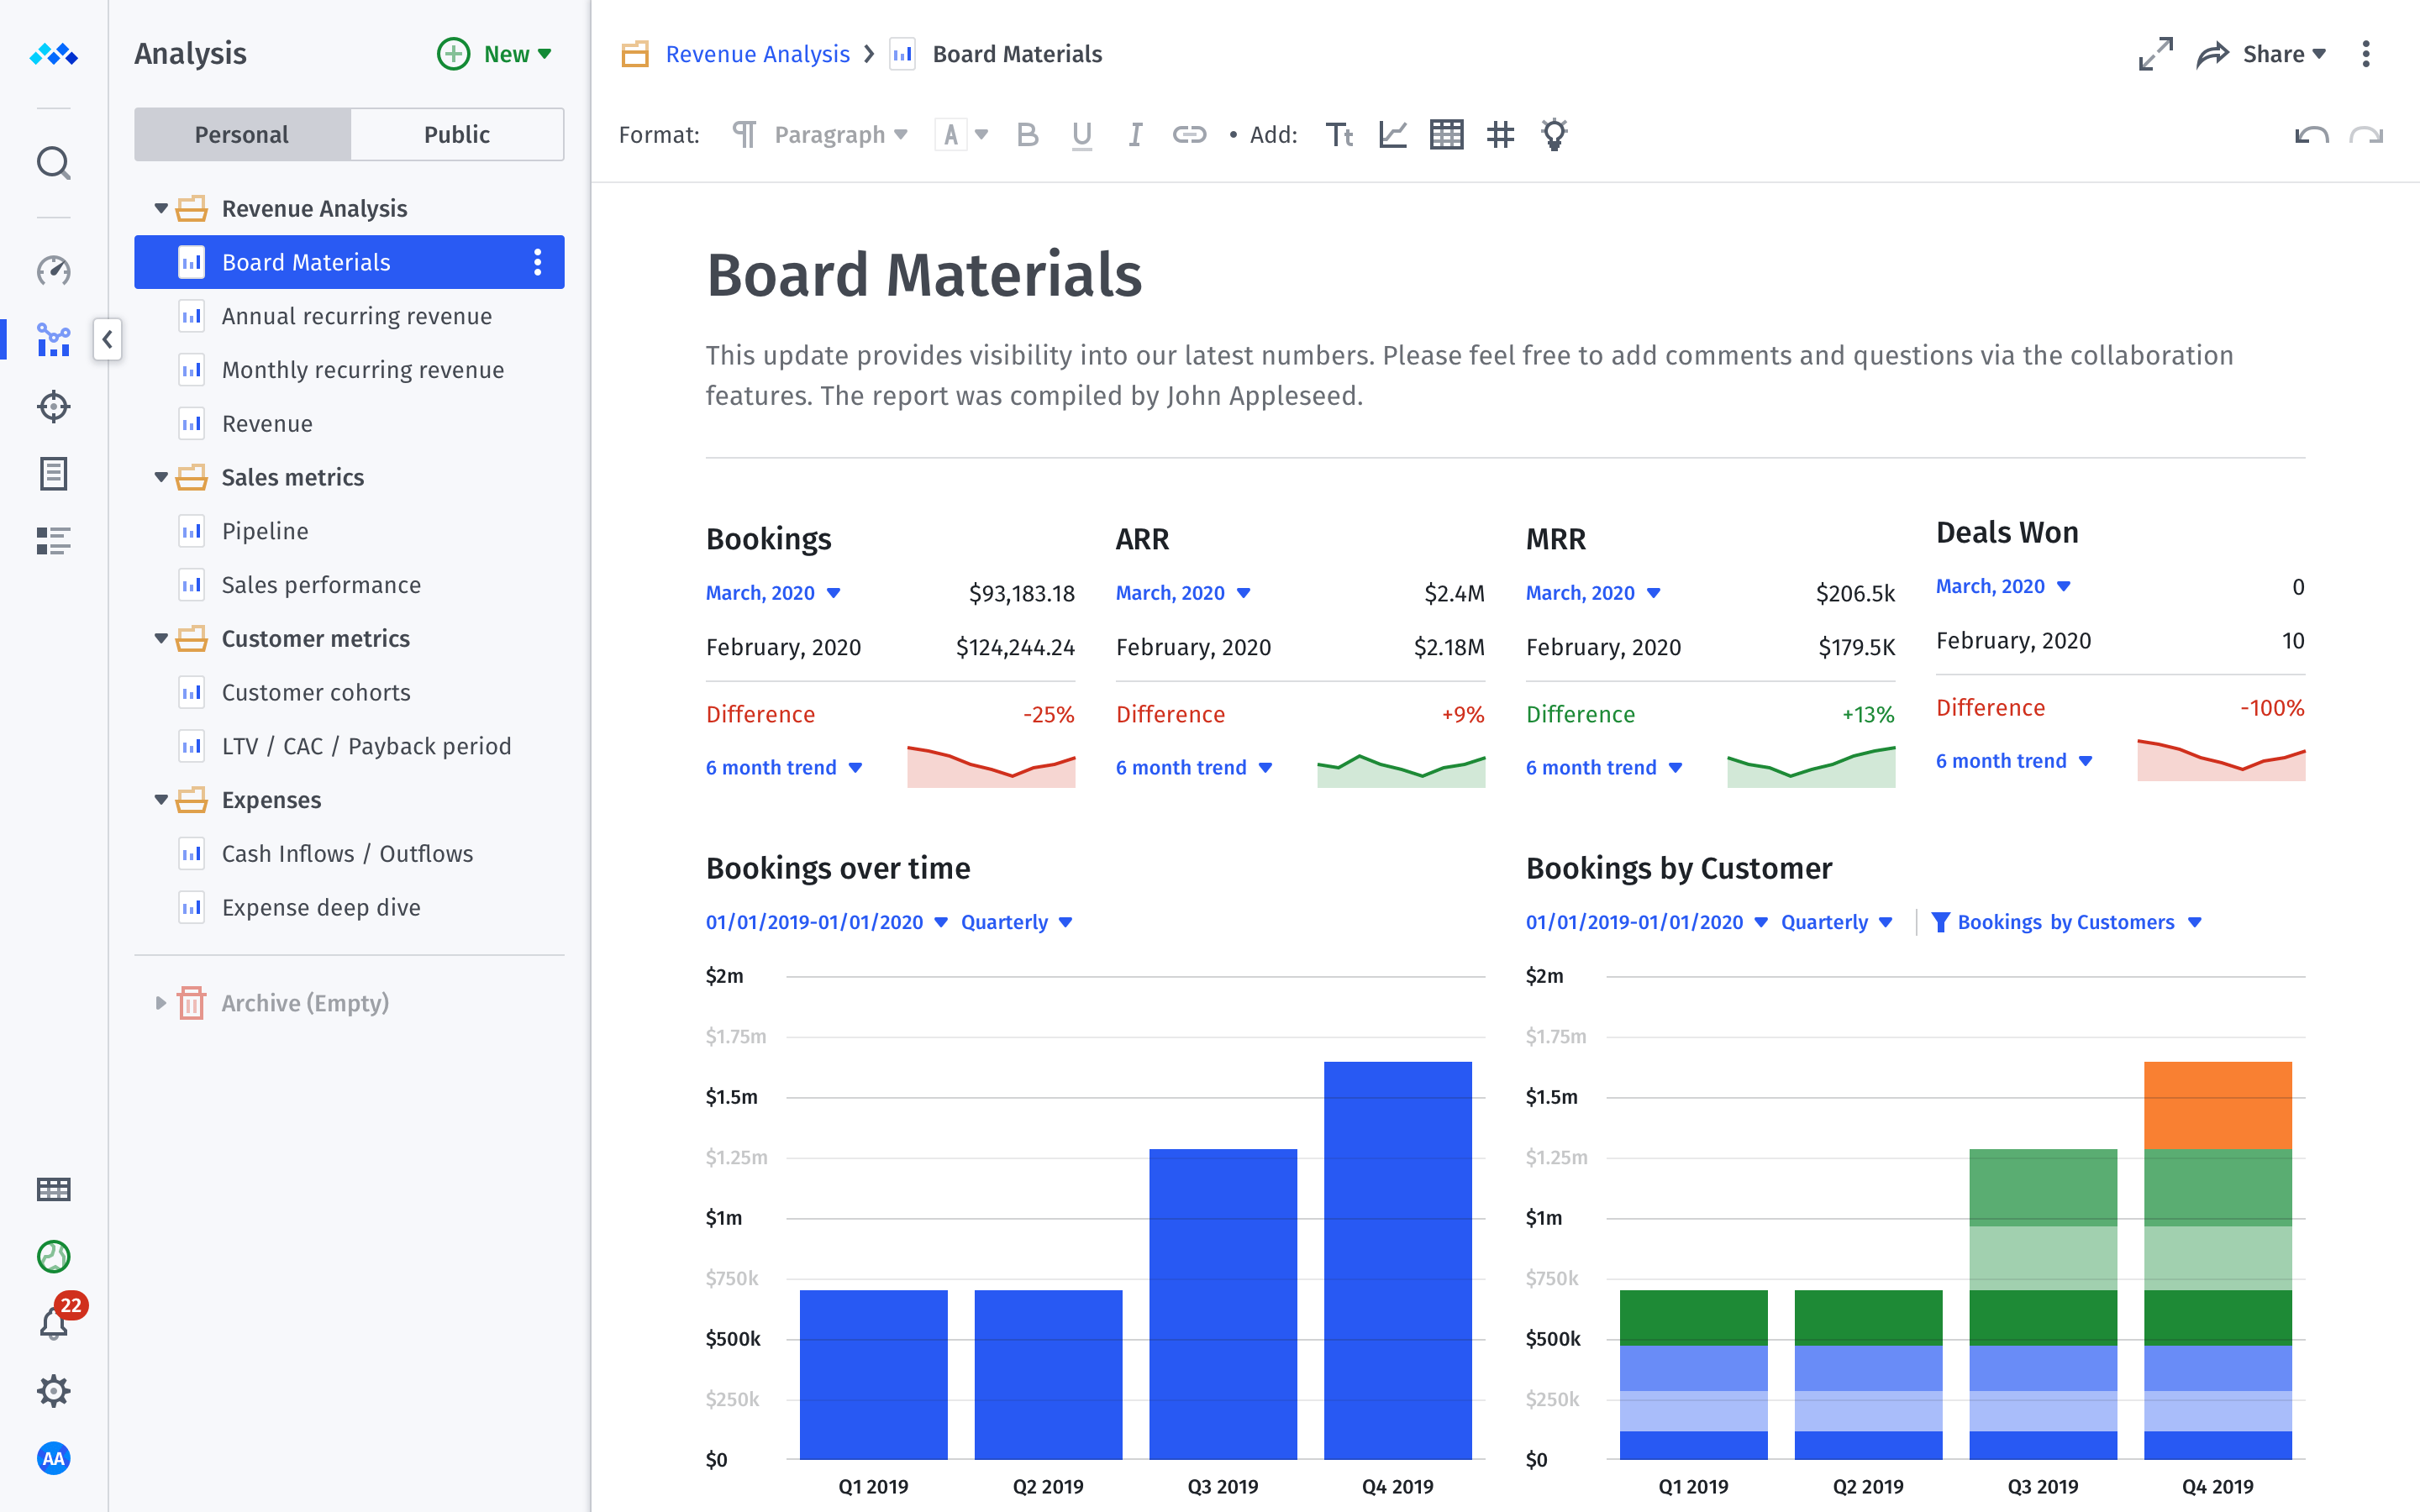Open search in the left sidebar
Image resolution: width=2420 pixels, height=1512 pixels.
pyautogui.click(x=53, y=162)
